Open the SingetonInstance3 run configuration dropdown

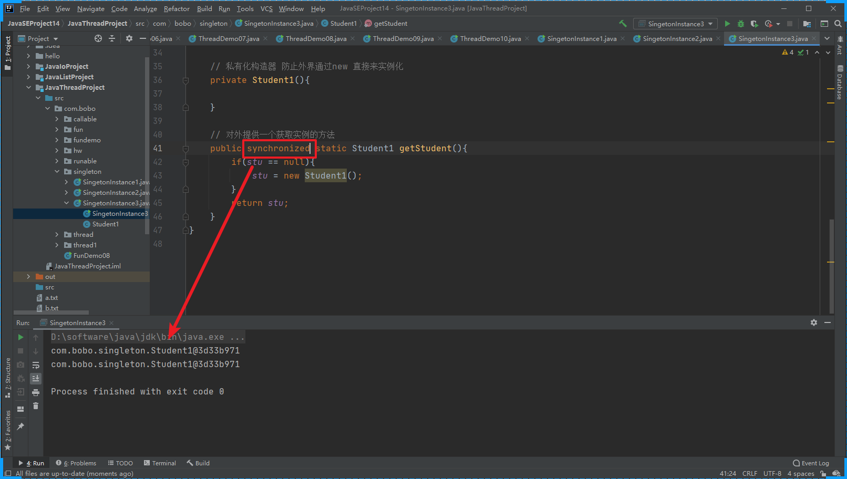[x=675, y=24]
